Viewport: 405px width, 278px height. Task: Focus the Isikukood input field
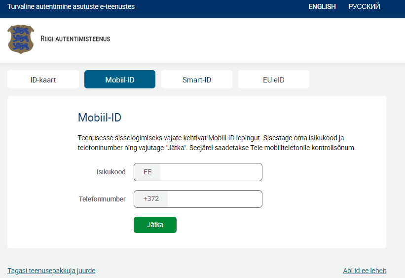[x=211, y=172]
